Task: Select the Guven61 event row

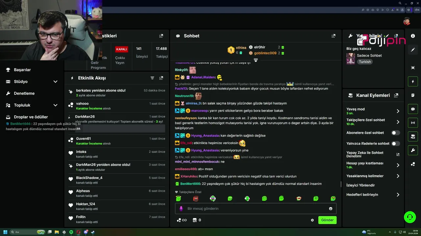Action: pos(117,141)
